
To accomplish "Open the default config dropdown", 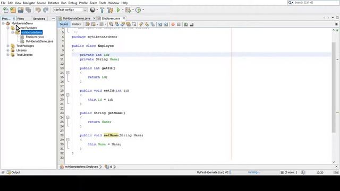I will point(70,10).
